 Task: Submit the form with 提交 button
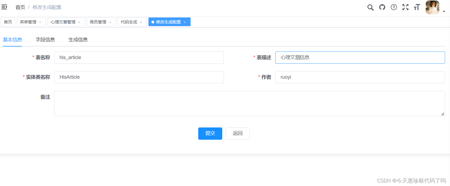210,133
